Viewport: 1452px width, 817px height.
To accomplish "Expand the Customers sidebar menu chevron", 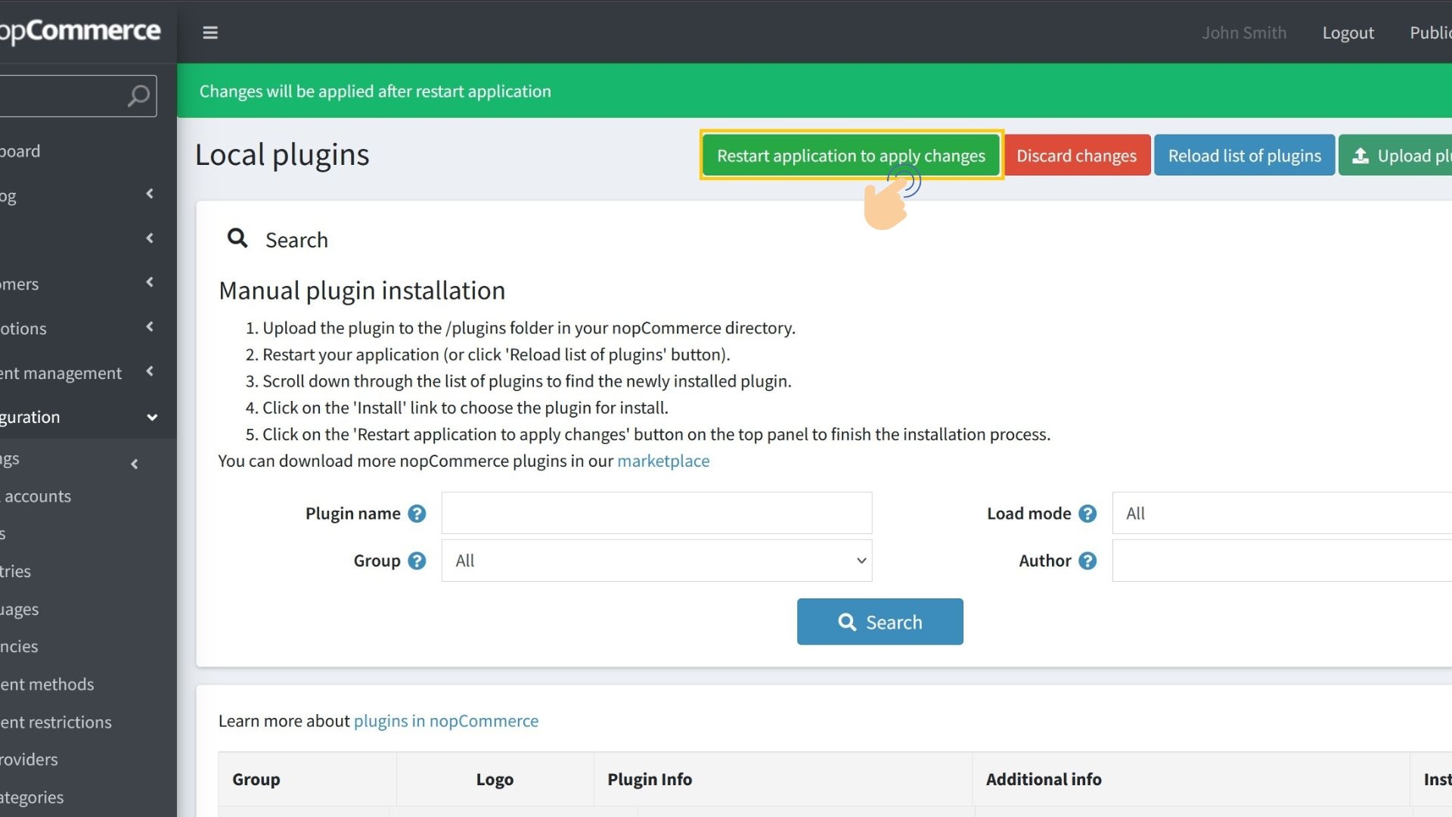I will tap(150, 282).
